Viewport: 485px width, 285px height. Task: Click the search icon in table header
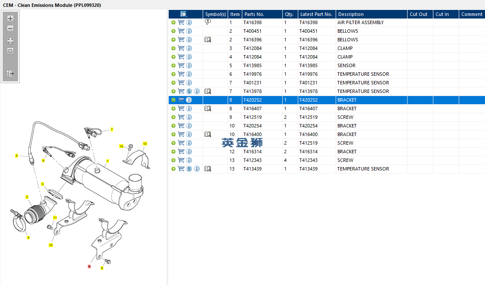(184, 14)
